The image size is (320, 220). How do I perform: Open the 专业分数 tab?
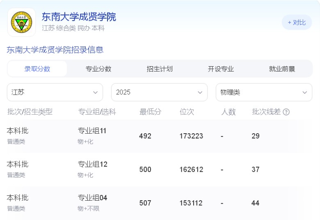[98, 69]
